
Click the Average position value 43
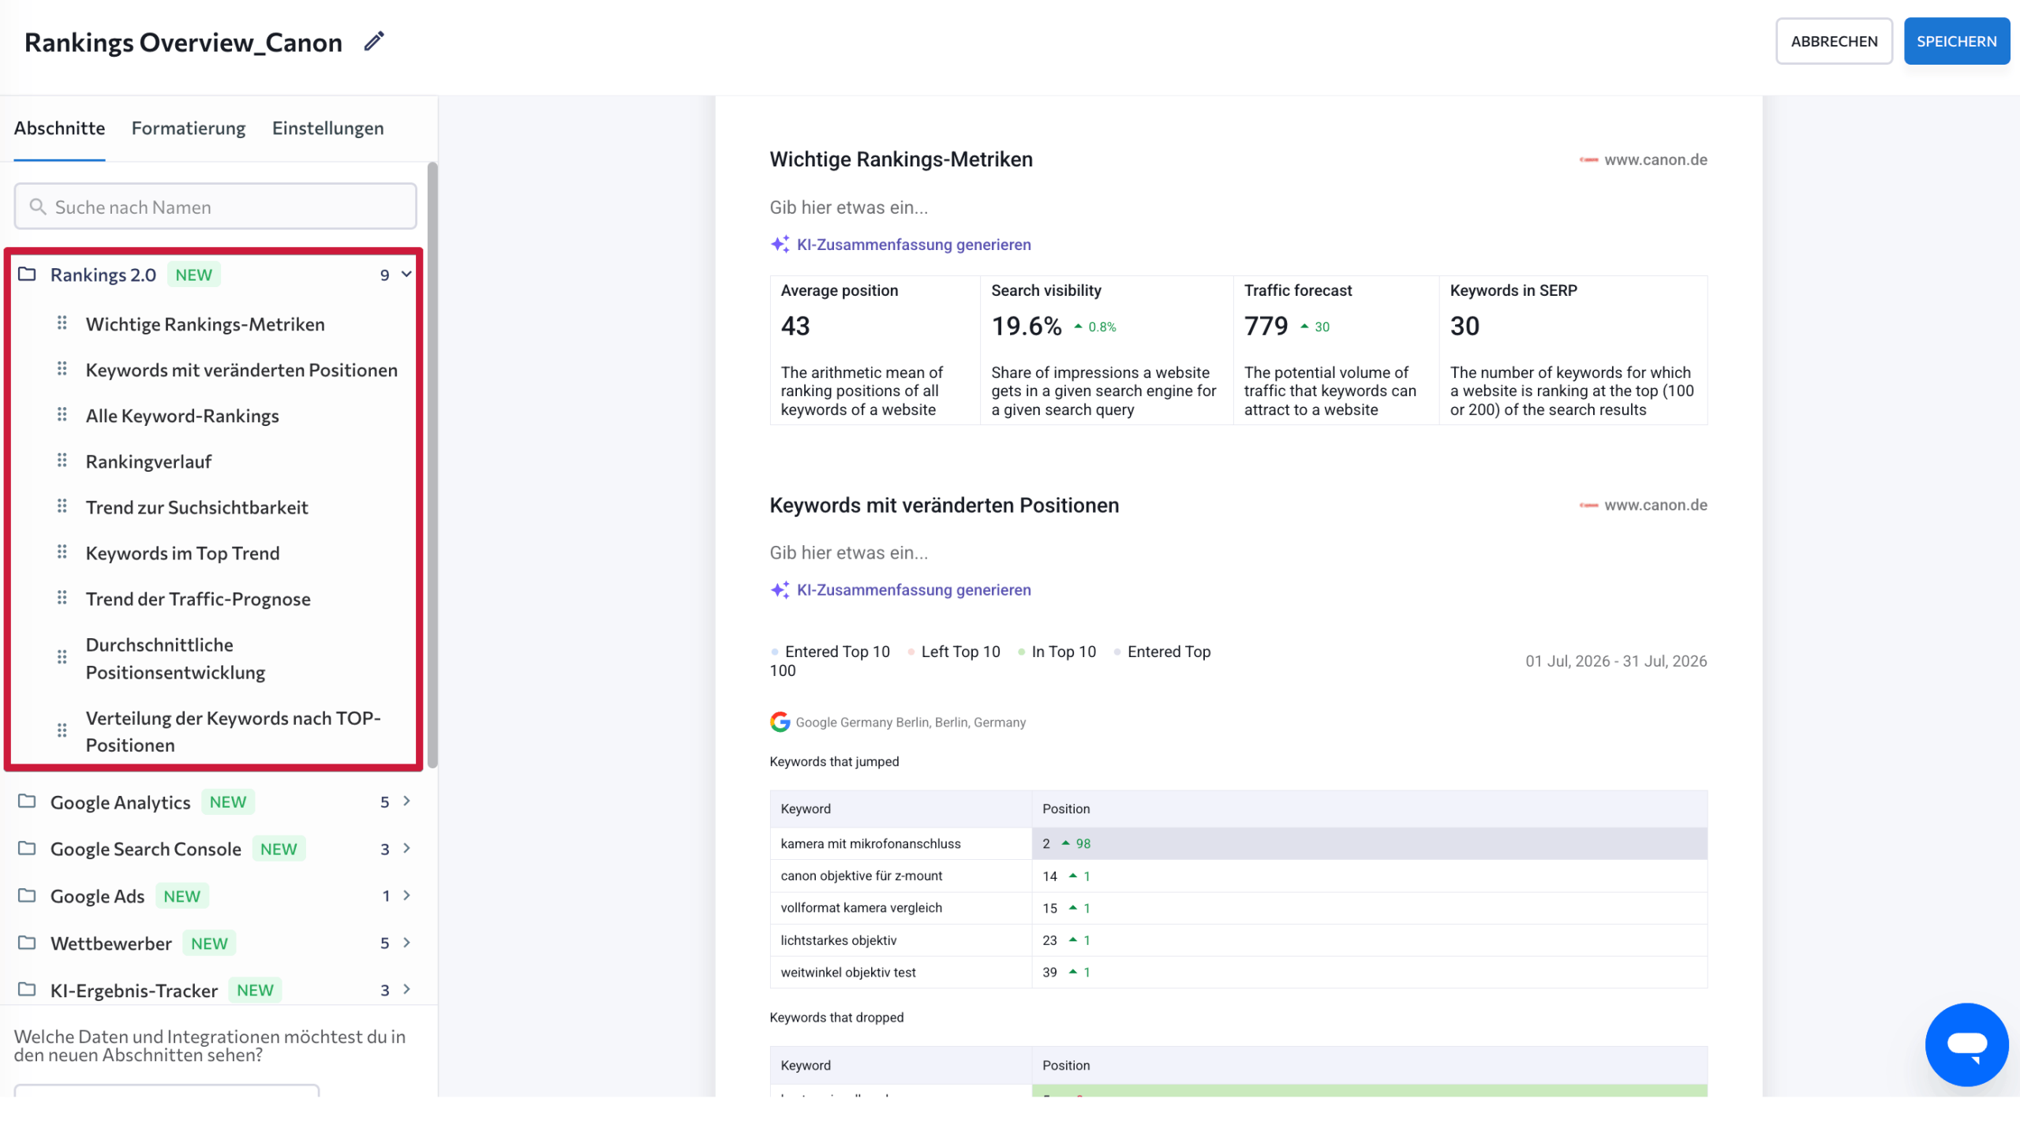[x=795, y=326]
